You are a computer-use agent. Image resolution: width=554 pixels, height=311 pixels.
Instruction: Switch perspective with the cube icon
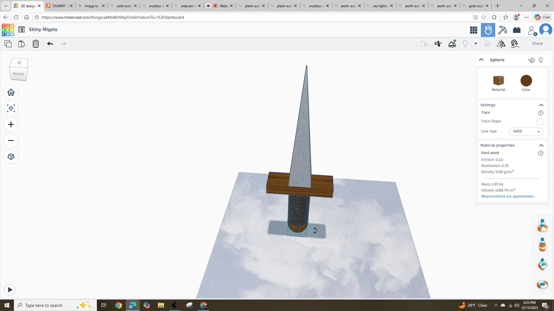pyautogui.click(x=11, y=157)
